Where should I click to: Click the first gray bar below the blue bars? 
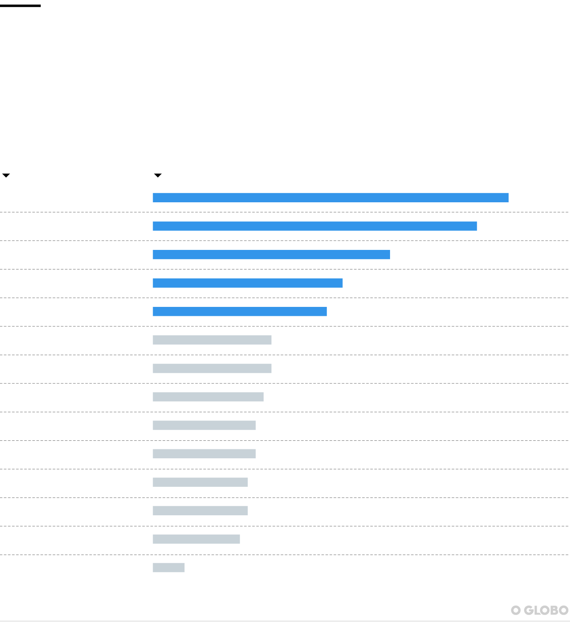[212, 340]
